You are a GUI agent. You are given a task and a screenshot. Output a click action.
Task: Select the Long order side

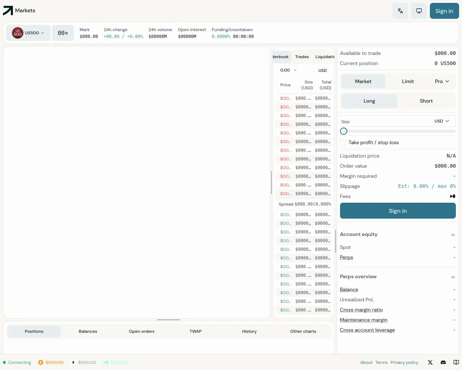tap(369, 101)
